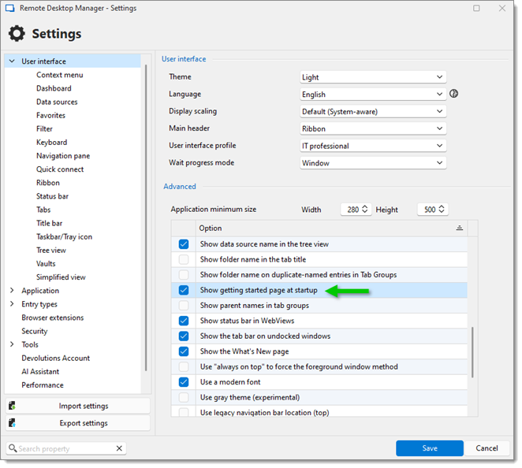Screen dimensions: 522x468
Task: Open the Main header dropdown
Action: [373, 128]
